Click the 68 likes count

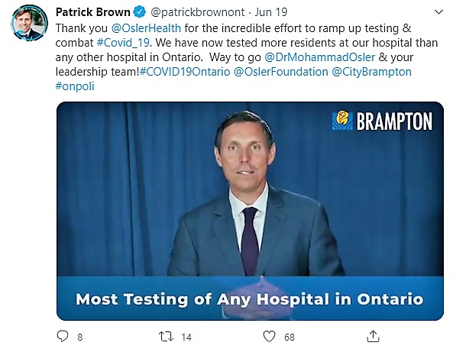coord(290,337)
